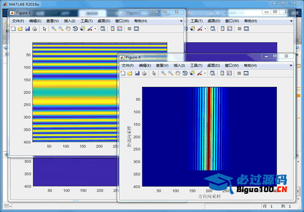Select Rotate 3D tool in Figure 1 toolbar
This screenshot has height=212, width=304.
click(x=75, y=29)
